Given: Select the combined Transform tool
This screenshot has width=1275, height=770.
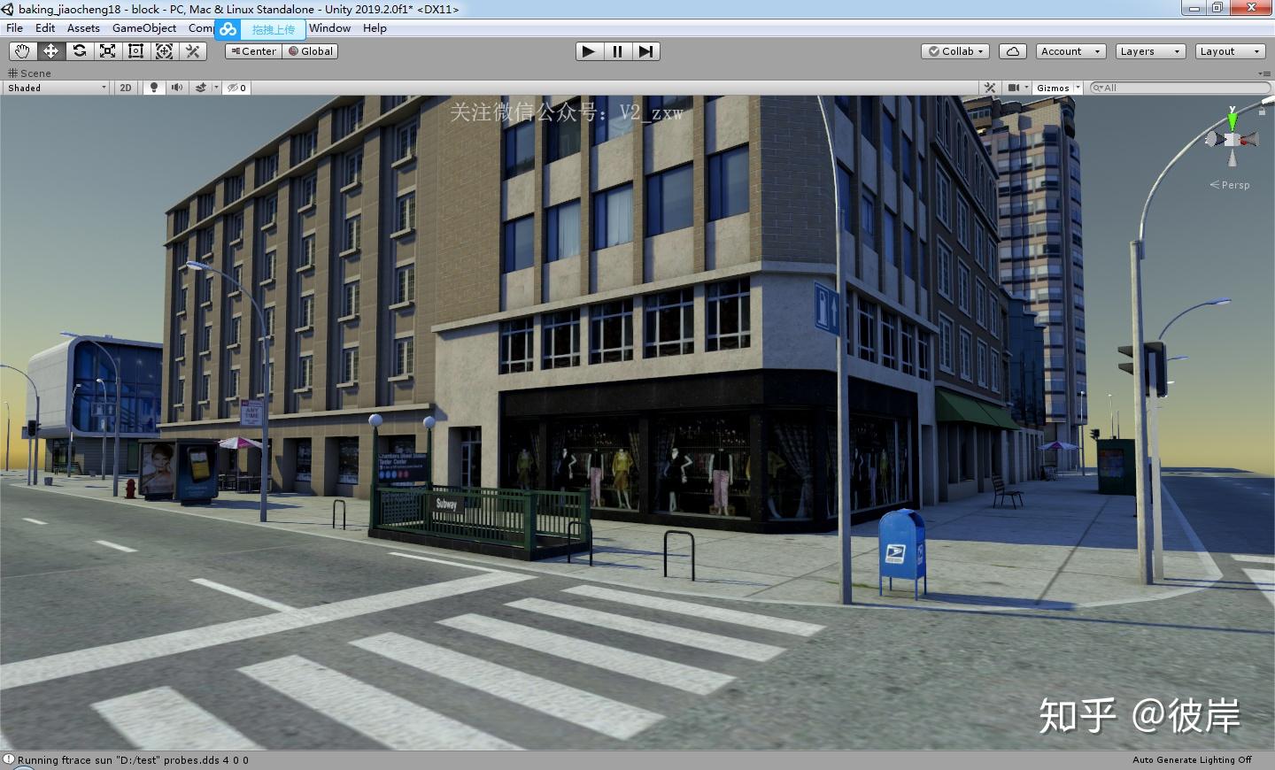Looking at the screenshot, I should 164,51.
